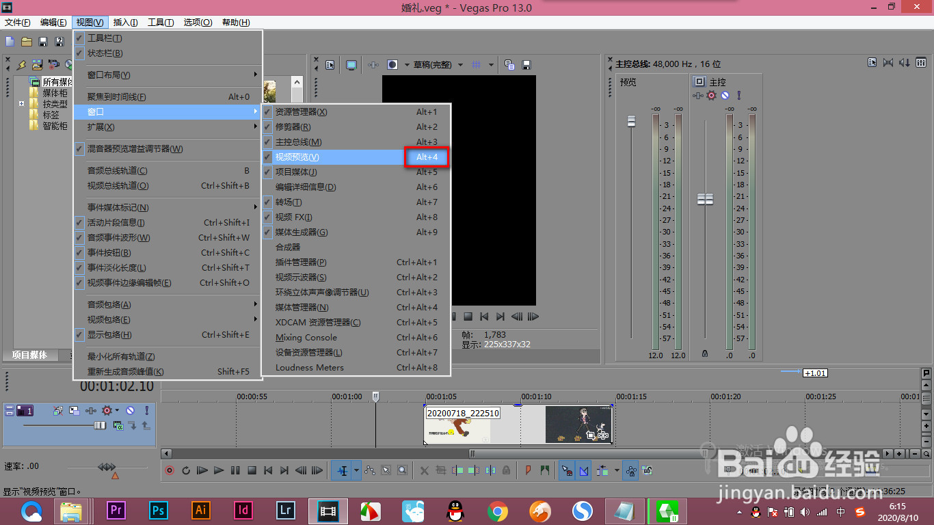Open the 插入(I) menu

point(126,23)
